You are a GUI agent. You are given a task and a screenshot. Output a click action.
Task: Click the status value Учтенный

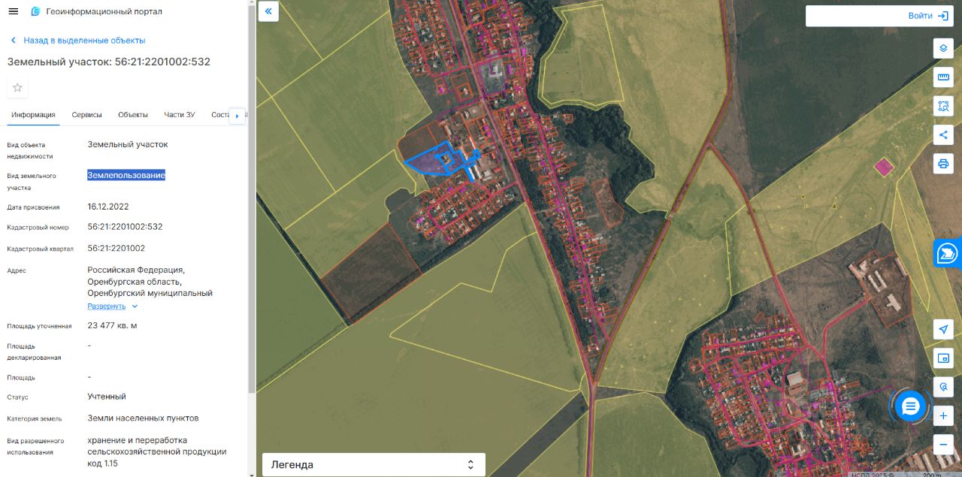pyautogui.click(x=107, y=396)
